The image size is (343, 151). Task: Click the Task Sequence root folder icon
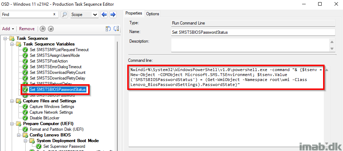tap(12, 39)
